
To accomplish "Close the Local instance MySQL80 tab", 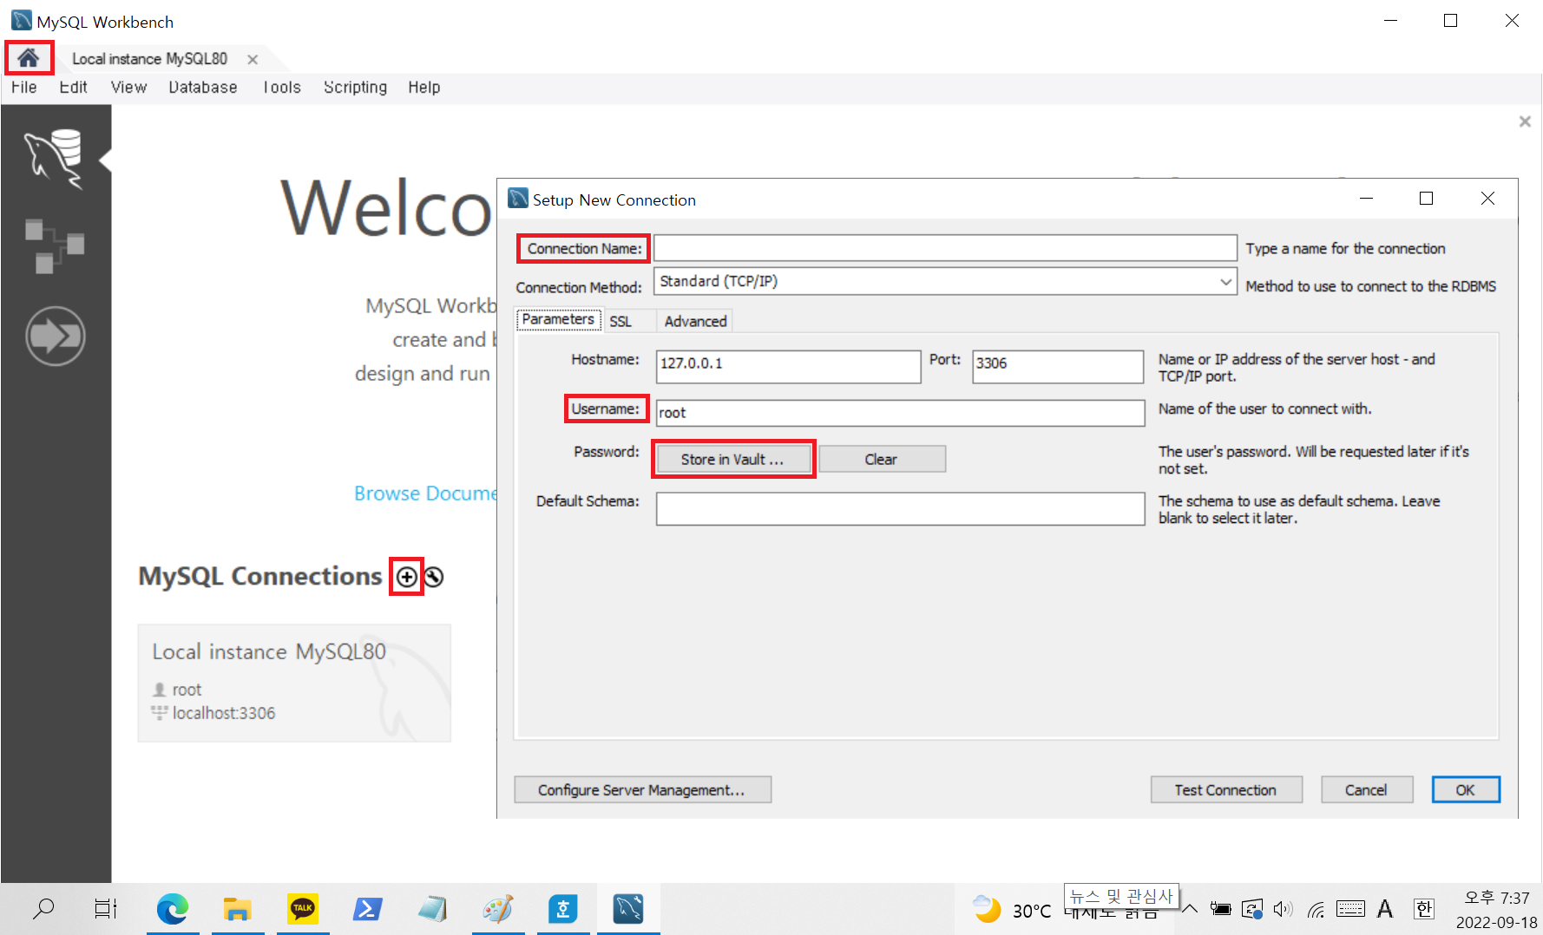I will tap(253, 59).
